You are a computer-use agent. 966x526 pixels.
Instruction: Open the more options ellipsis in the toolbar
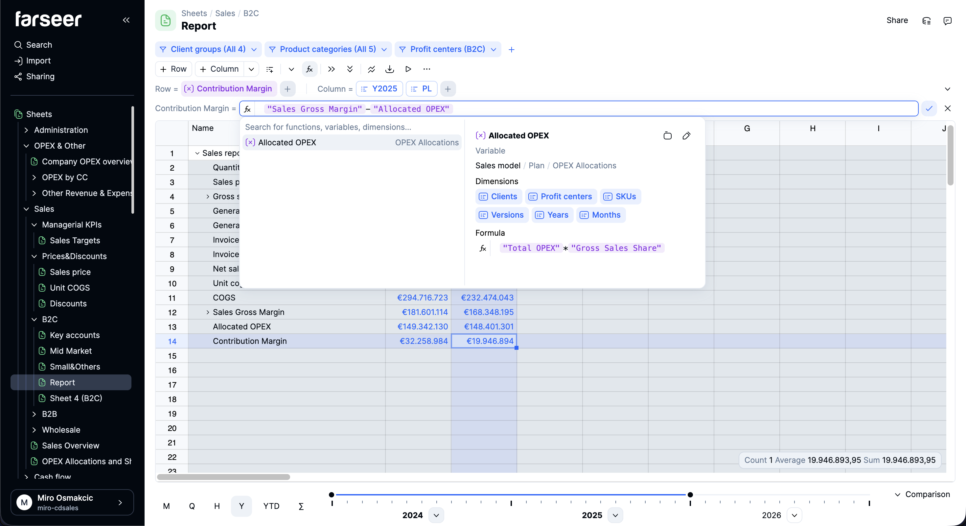point(427,69)
